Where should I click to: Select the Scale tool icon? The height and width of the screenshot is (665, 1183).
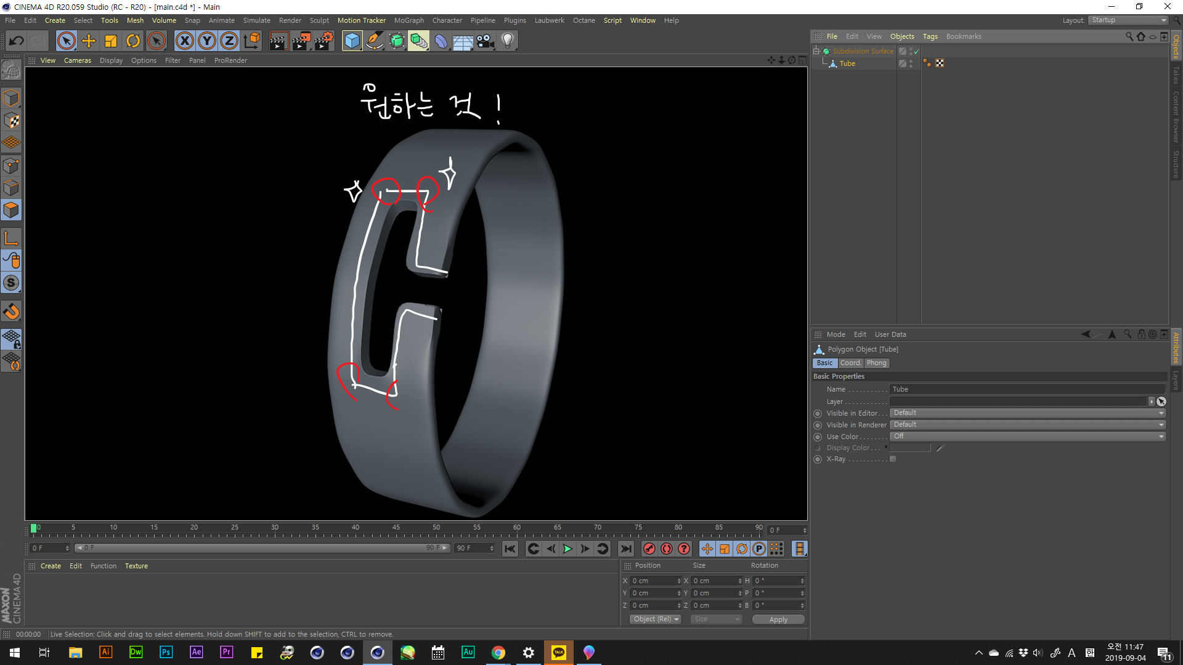point(111,41)
